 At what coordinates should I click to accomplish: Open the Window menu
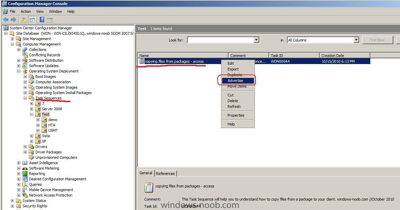point(55,11)
